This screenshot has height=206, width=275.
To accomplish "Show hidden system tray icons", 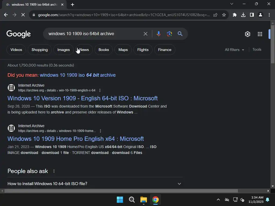I will [x=218, y=200].
